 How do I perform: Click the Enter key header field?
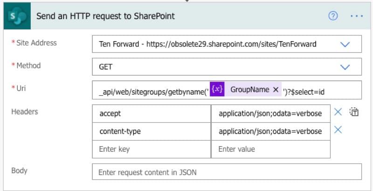152,149
